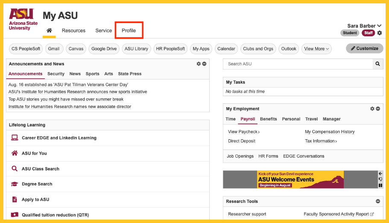Switch to the Sports tab
The width and height of the screenshot is (389, 223).
[x=92, y=74]
